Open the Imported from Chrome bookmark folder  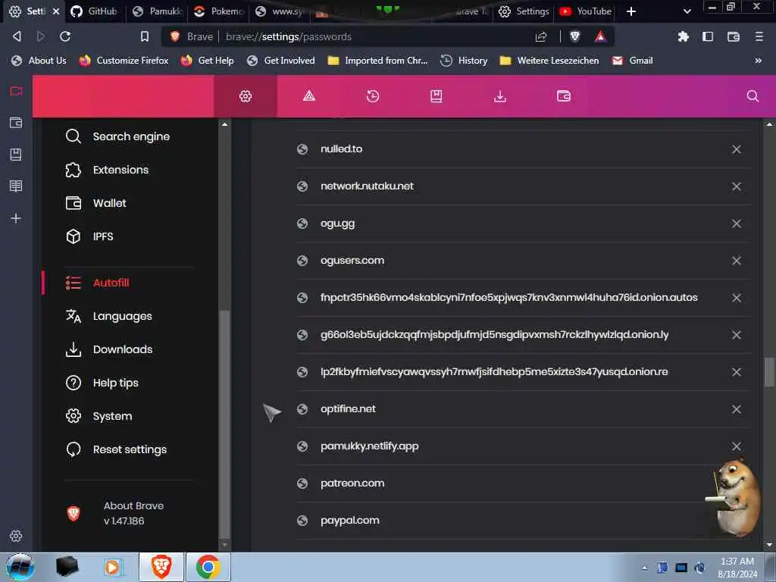pyautogui.click(x=378, y=61)
